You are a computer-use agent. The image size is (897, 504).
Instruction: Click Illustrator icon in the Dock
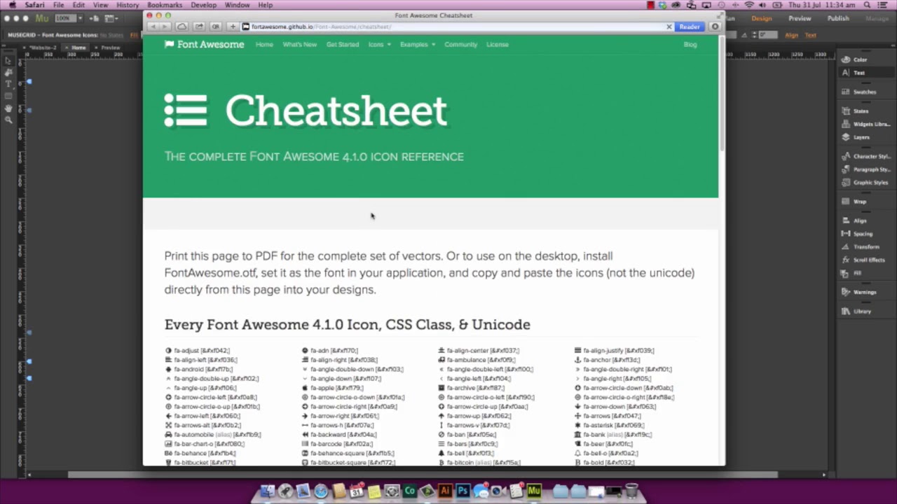(444, 491)
